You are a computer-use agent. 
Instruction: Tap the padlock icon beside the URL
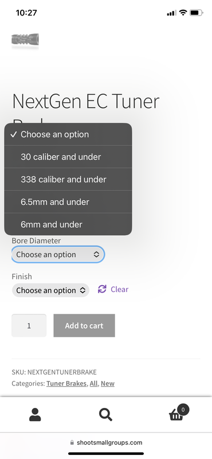72,442
